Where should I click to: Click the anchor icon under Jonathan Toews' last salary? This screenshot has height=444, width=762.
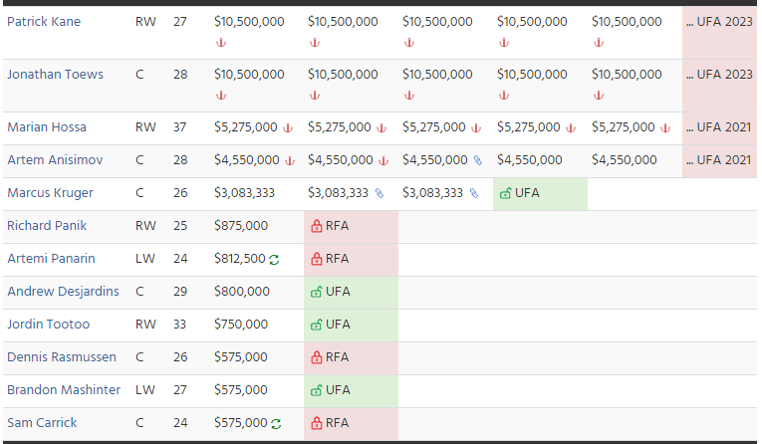pyautogui.click(x=598, y=96)
